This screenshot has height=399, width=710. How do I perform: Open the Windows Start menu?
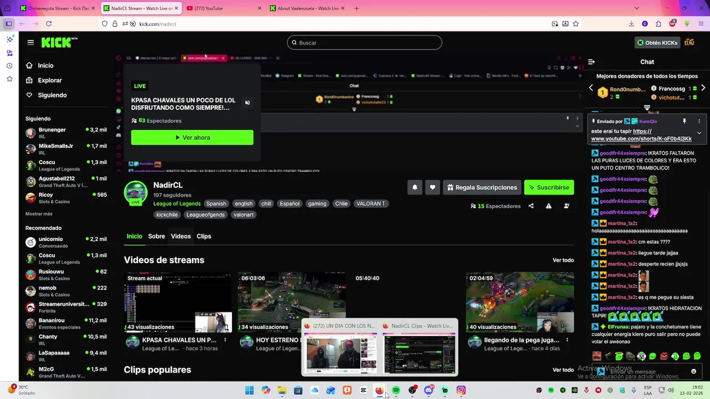[x=250, y=390]
